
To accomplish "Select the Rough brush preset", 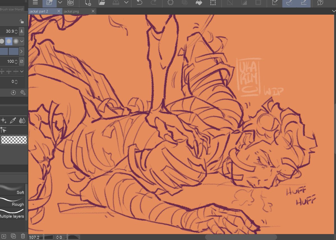I will click(12, 201).
